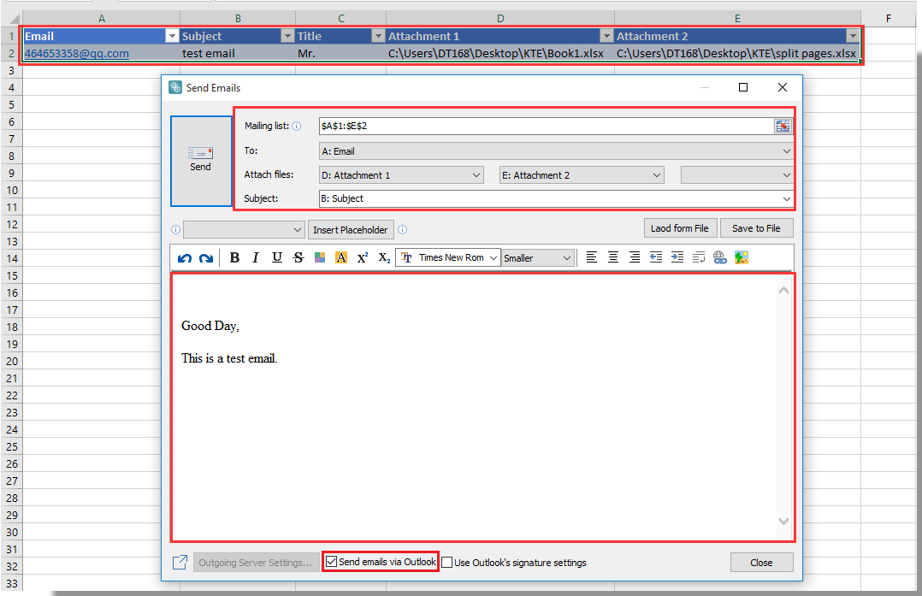Set text alignment to center

[612, 257]
